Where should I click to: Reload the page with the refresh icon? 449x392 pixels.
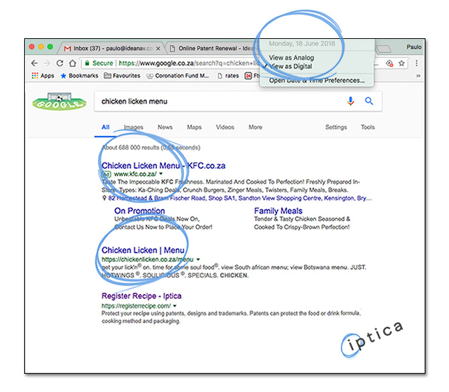point(60,63)
